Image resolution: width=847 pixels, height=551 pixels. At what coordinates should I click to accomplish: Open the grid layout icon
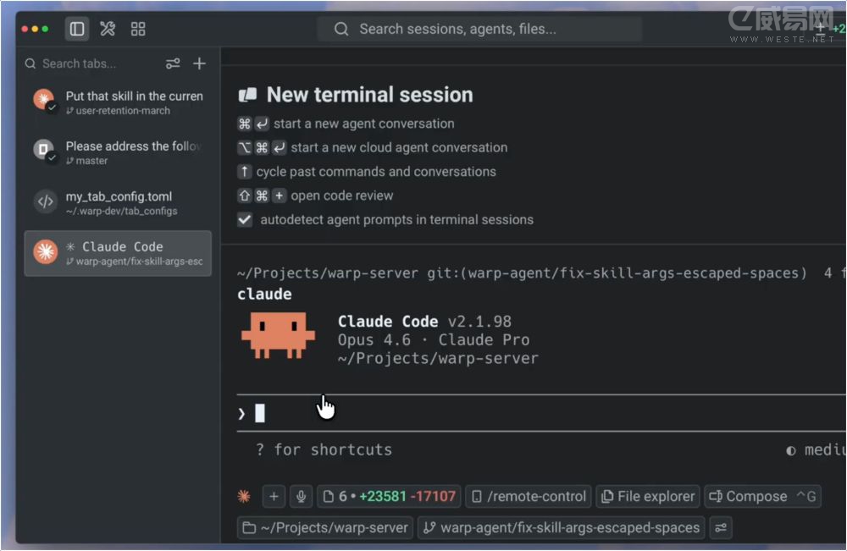point(138,29)
